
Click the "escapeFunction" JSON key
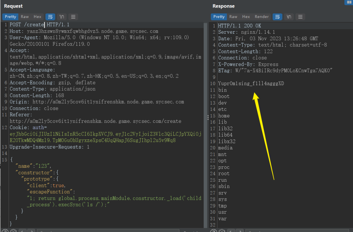click(x=50, y=192)
